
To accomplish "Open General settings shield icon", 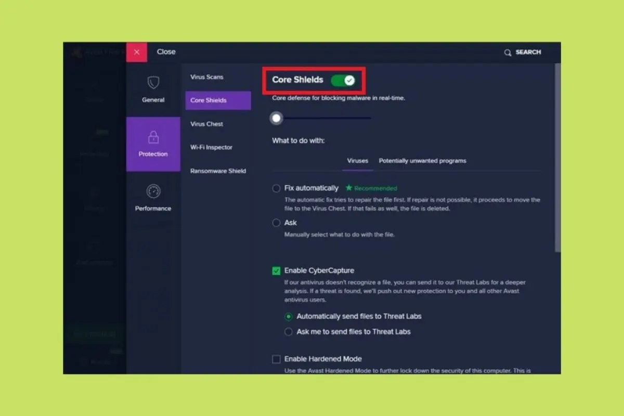I will pos(153,83).
